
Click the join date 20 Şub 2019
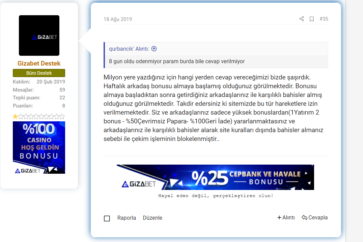(51, 82)
